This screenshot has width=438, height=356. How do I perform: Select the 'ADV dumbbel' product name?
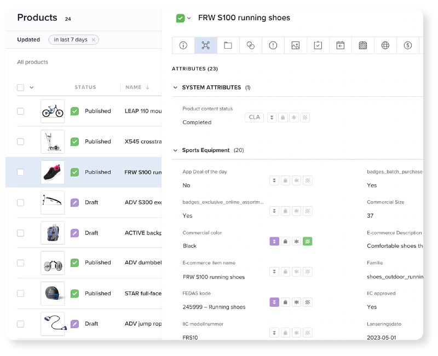click(143, 262)
